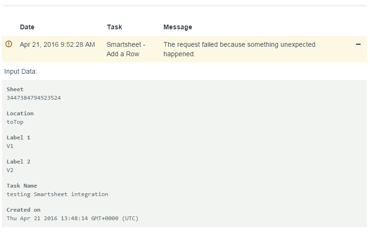Image resolution: width=370 pixels, height=232 pixels.
Task: Click the Task column header
Action: click(115, 27)
